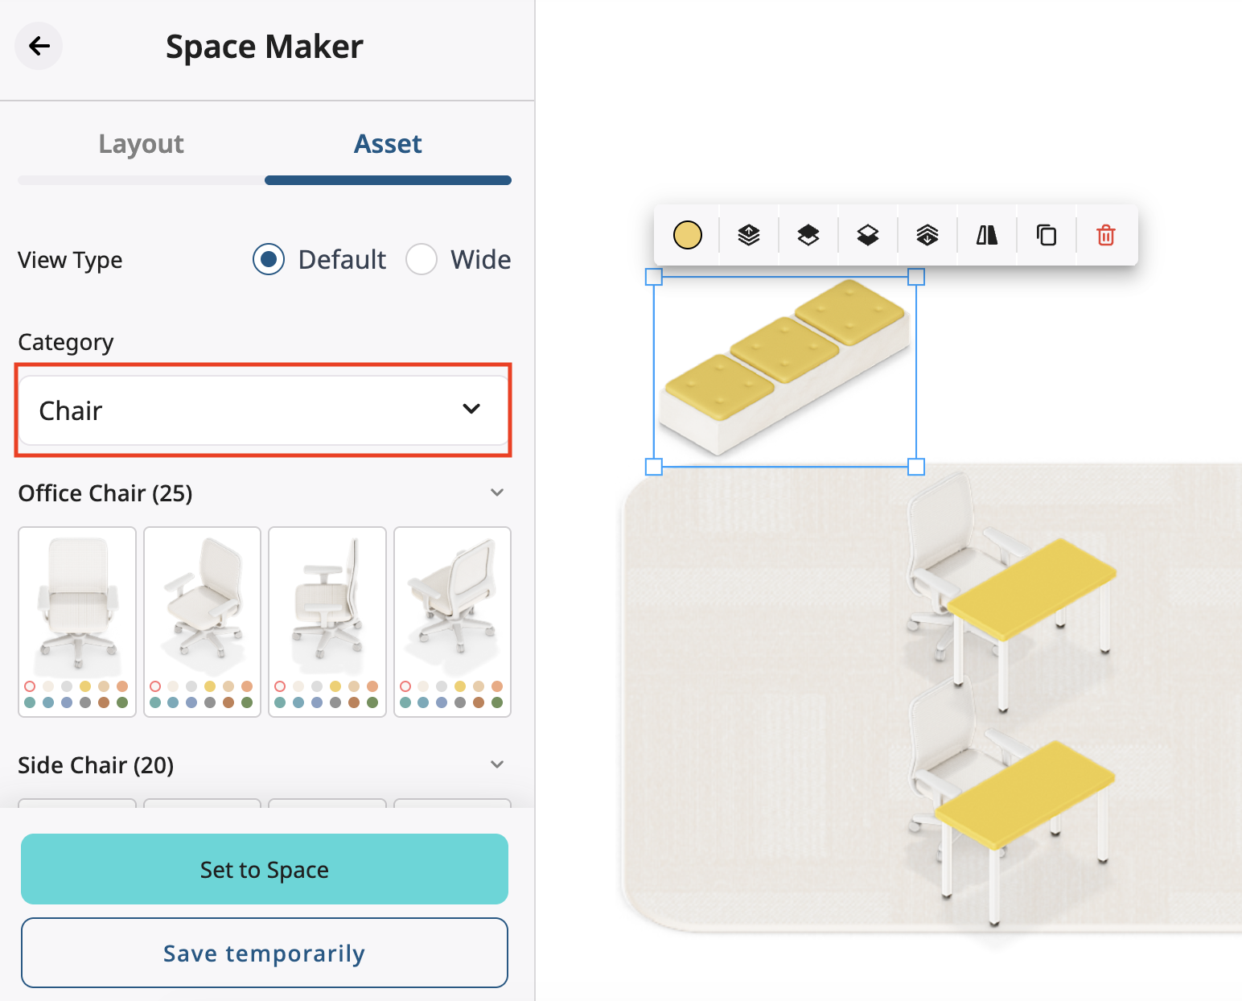Image resolution: width=1242 pixels, height=1001 pixels.
Task: Select the Bring to Front icon
Action: pyautogui.click(x=747, y=235)
